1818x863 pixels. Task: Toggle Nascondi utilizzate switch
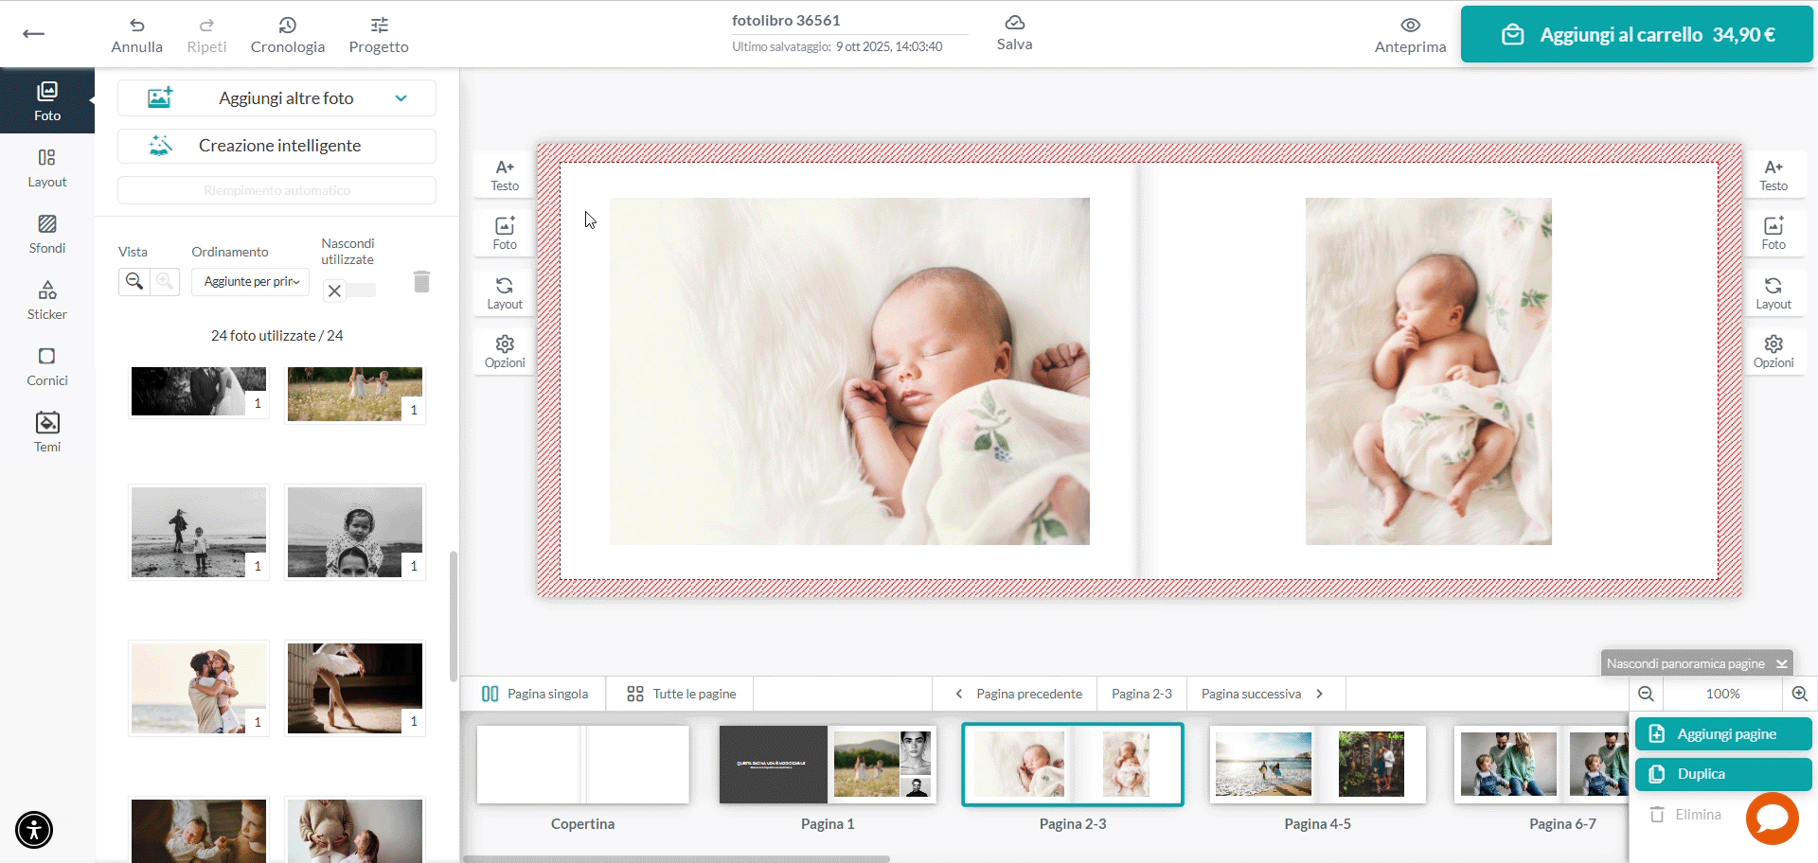click(349, 291)
